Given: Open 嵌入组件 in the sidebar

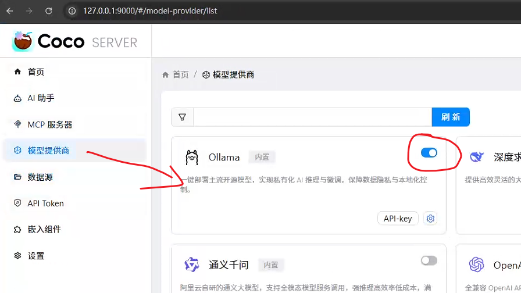Looking at the screenshot, I should (x=44, y=229).
